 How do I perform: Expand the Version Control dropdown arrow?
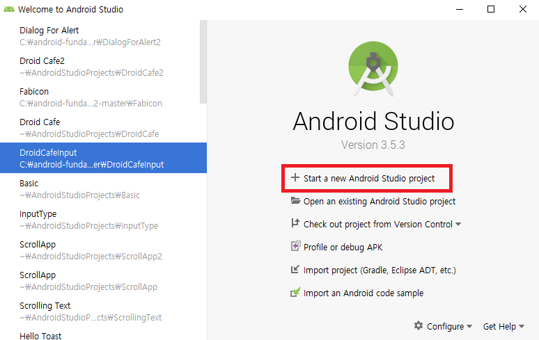click(x=458, y=225)
